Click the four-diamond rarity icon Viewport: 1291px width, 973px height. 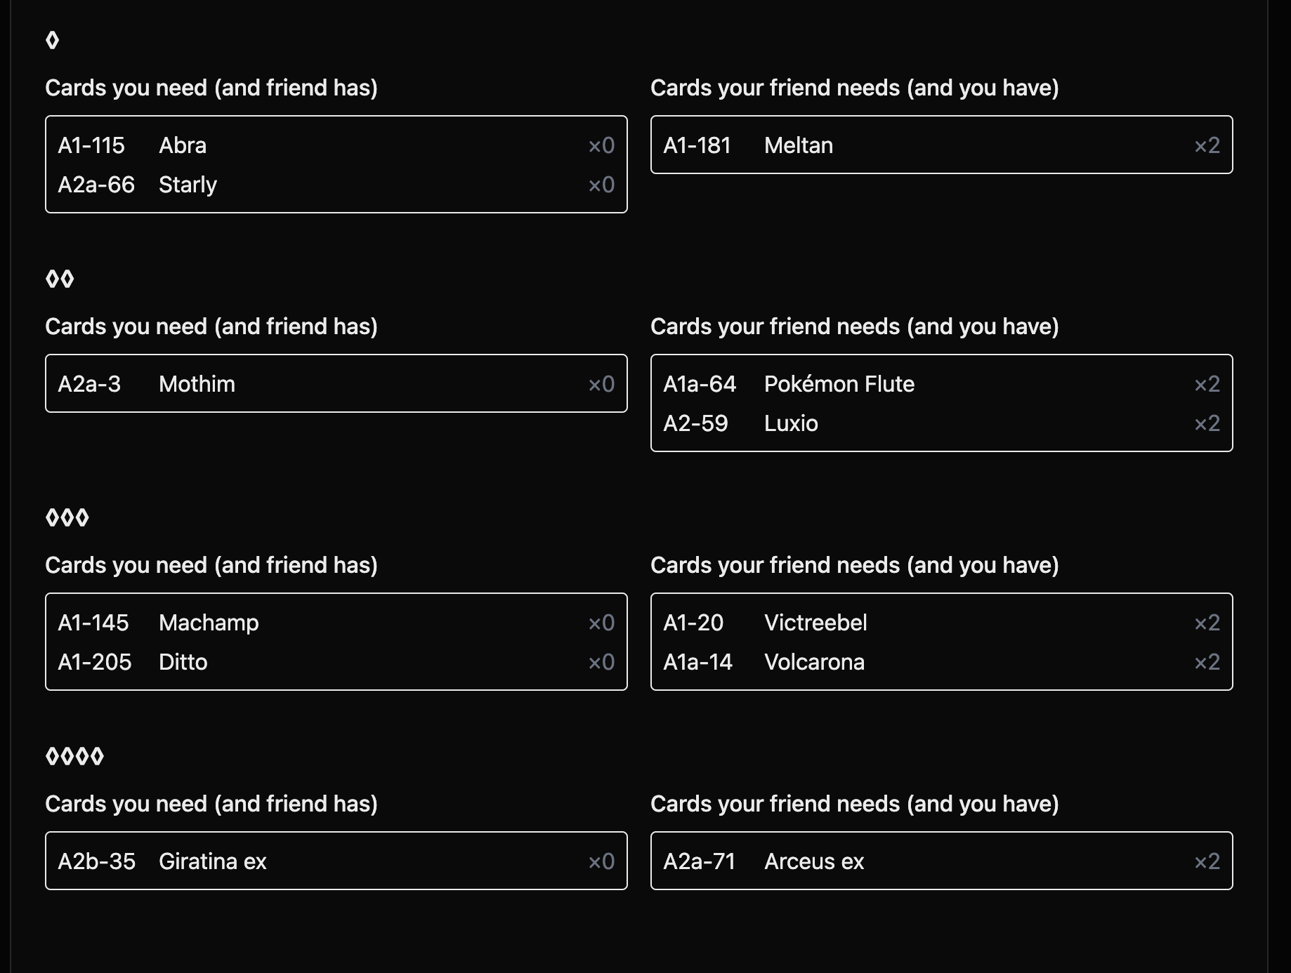(74, 756)
